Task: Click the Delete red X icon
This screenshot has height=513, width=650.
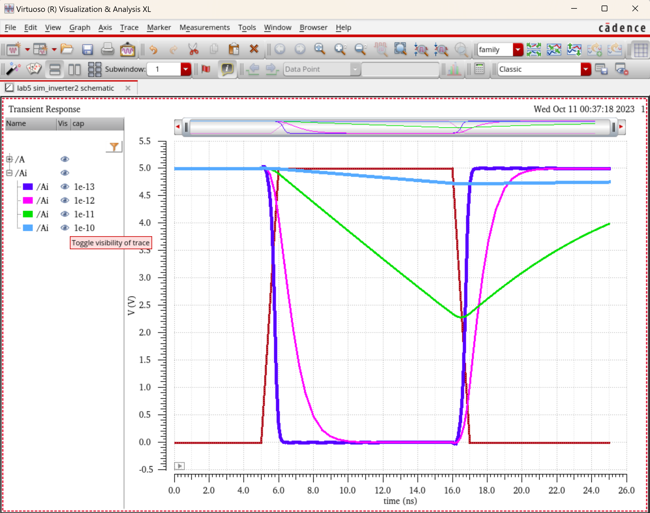Action: [254, 49]
